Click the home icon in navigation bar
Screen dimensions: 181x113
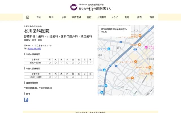point(27,17)
